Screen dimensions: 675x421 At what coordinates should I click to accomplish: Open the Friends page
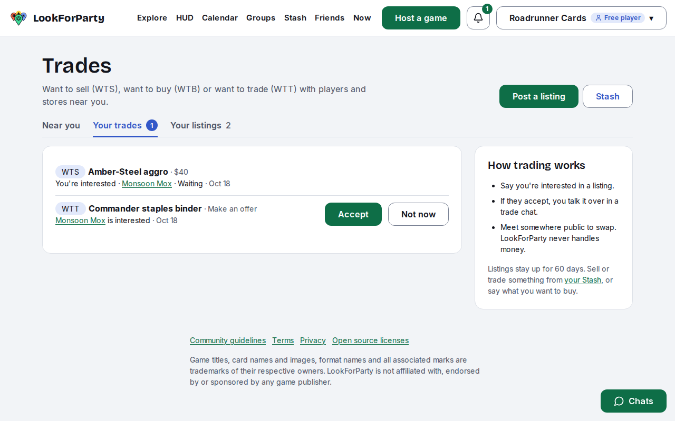(x=330, y=18)
